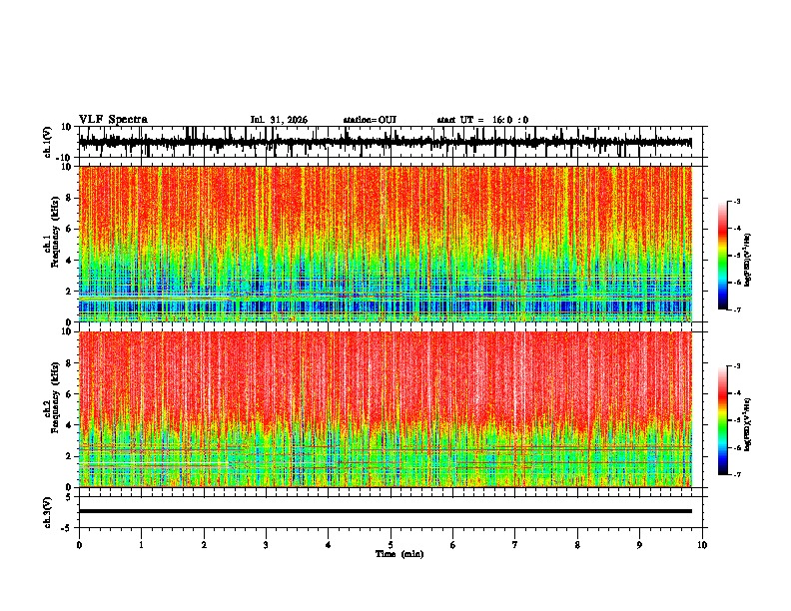Click the "-7" label on ch.2 colorbar
Viewport: 791px width, 611px height.
pos(737,474)
